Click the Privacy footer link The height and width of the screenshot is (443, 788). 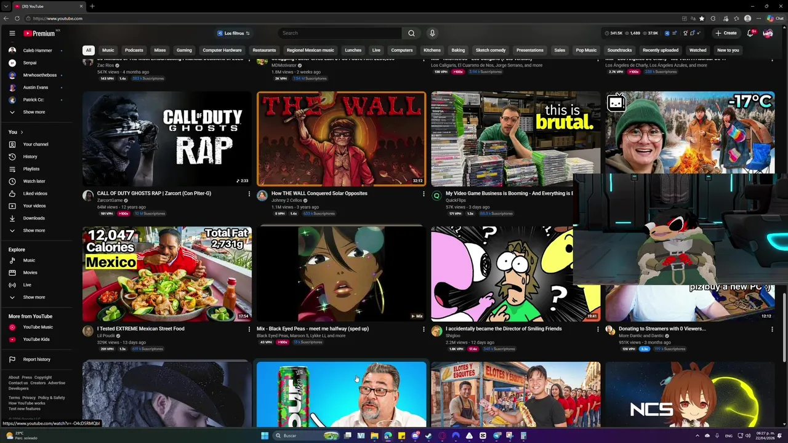(29, 397)
